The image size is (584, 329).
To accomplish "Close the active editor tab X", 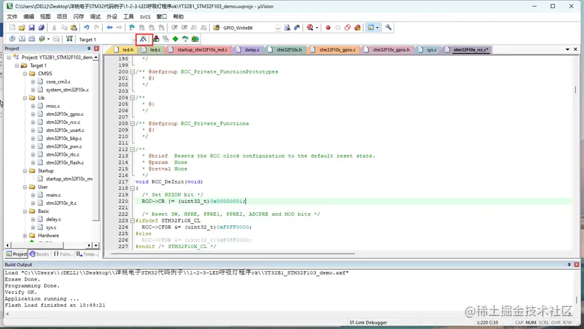I will [575, 49].
